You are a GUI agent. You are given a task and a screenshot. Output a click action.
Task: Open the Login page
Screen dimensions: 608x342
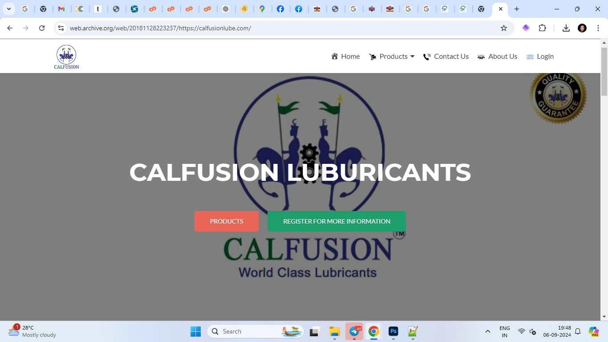540,57
